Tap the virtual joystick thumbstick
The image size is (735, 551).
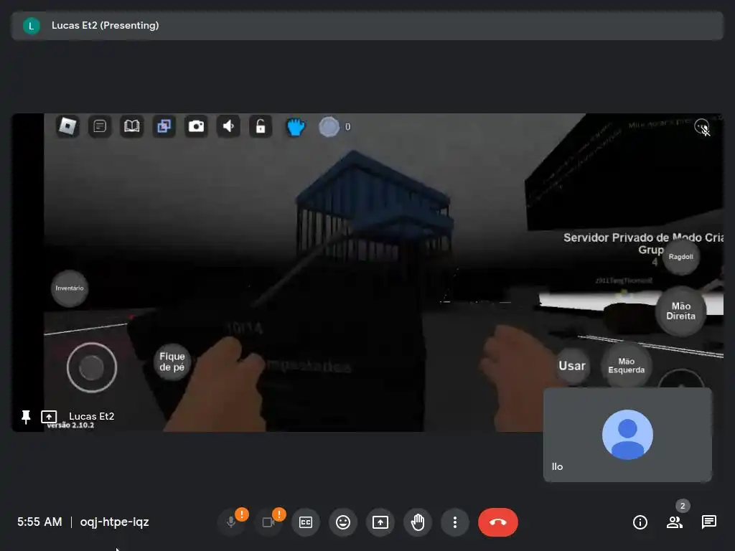click(x=92, y=367)
